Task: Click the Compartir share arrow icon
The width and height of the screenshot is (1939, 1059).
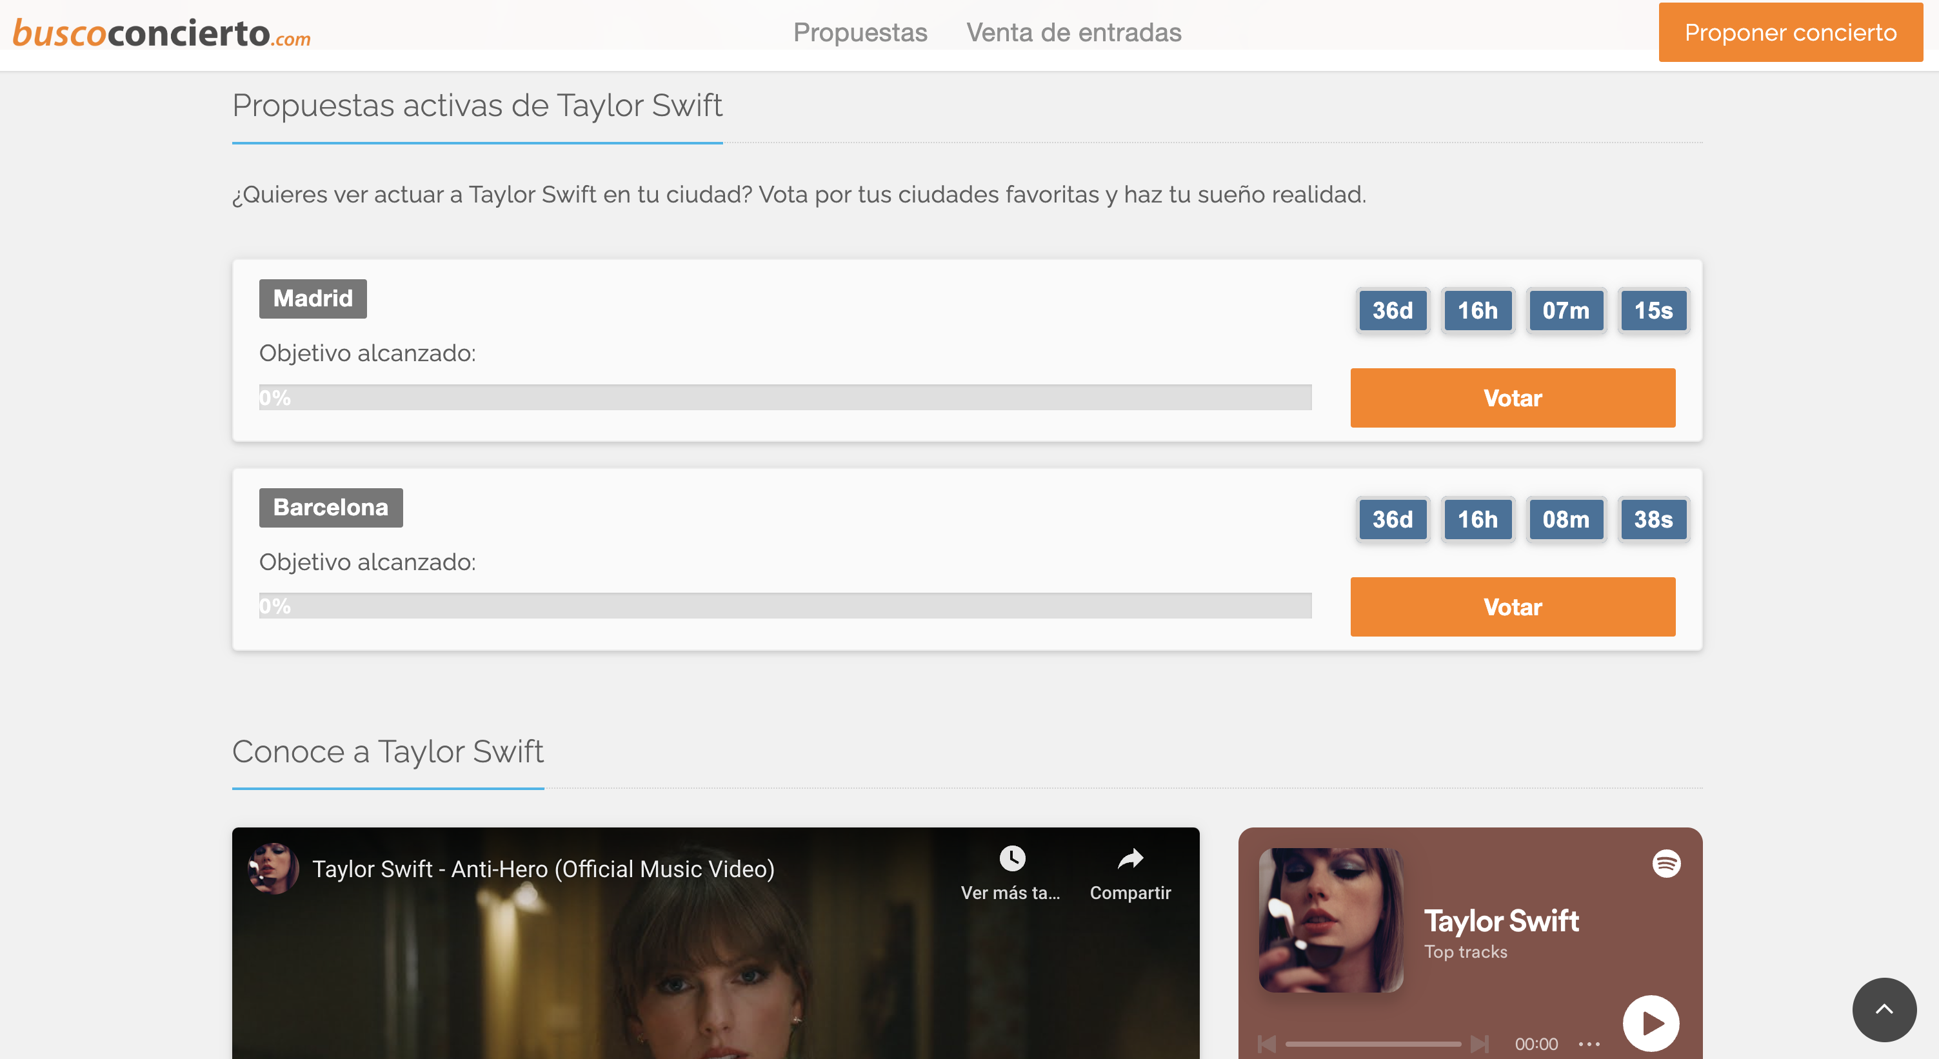Action: tap(1130, 858)
